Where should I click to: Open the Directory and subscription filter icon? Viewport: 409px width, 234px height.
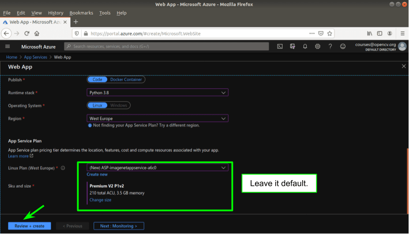pos(293,46)
